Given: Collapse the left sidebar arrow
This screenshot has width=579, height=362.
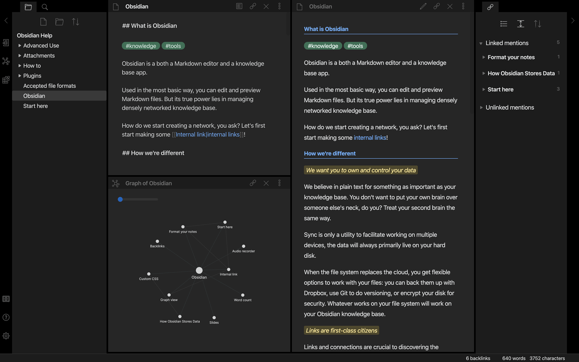Looking at the screenshot, I should tap(6, 21).
